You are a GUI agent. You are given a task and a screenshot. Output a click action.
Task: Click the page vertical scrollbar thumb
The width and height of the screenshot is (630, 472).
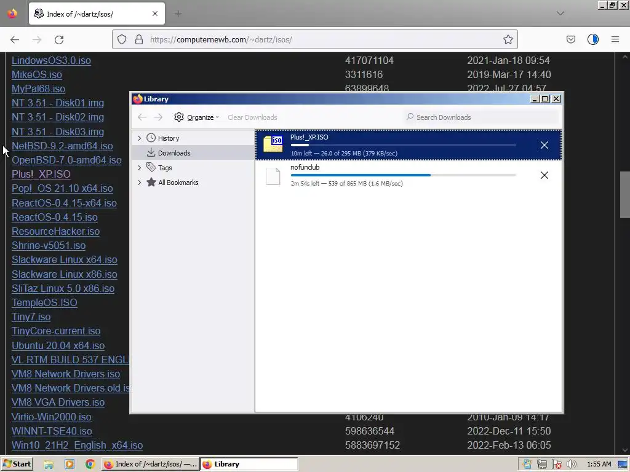[x=625, y=195]
